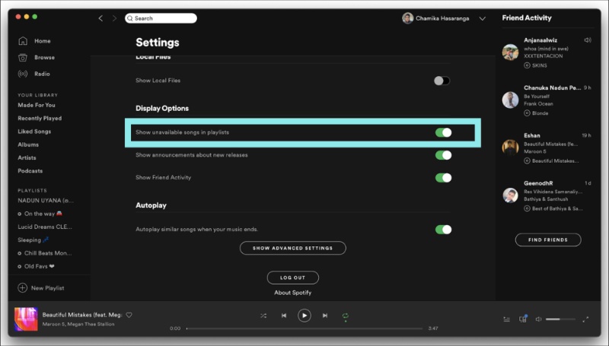
Task: Navigate forward with the right arrow
Action: pos(114,18)
